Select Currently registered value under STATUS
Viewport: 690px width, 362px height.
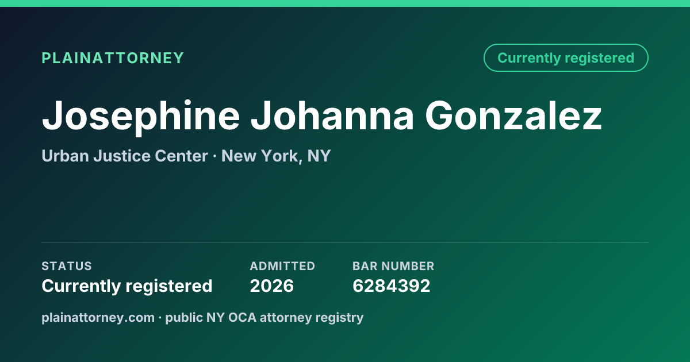(x=127, y=286)
